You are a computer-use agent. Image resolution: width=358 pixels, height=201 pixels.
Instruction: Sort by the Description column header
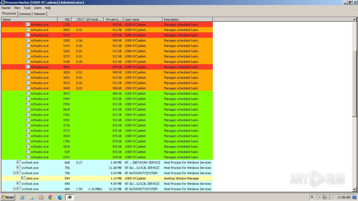tap(187, 20)
